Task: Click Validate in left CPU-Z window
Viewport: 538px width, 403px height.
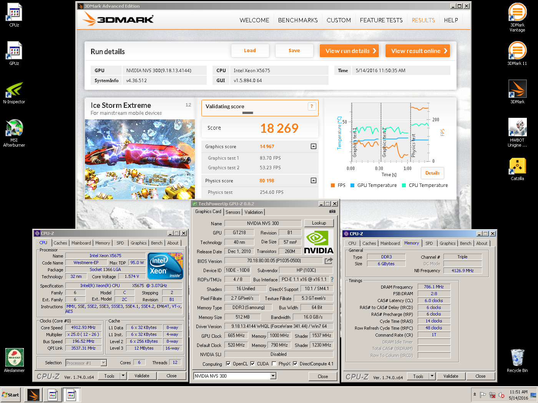Action: (x=142, y=376)
